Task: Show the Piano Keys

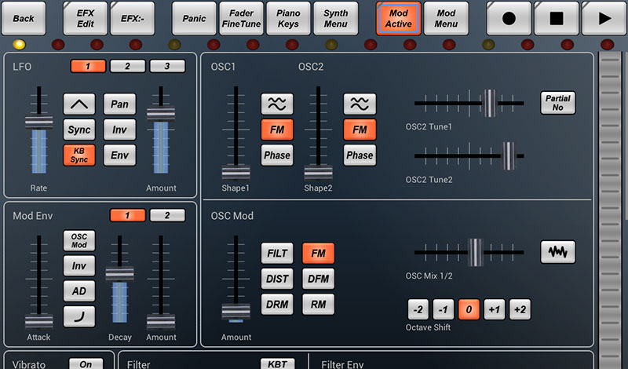Action: 288,18
